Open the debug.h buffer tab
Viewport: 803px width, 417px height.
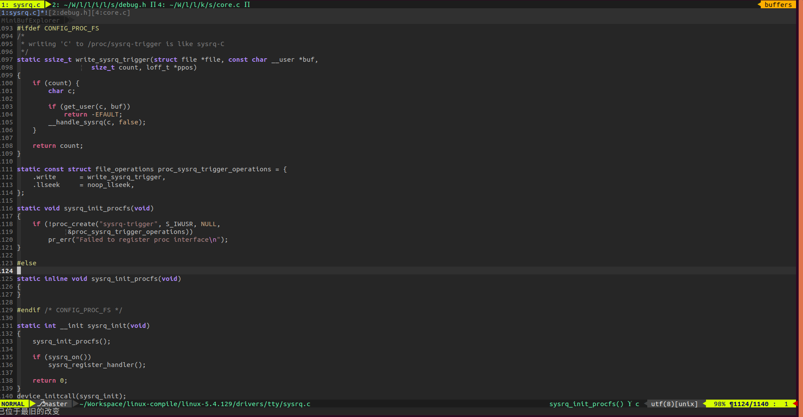pyautogui.click(x=100, y=4)
